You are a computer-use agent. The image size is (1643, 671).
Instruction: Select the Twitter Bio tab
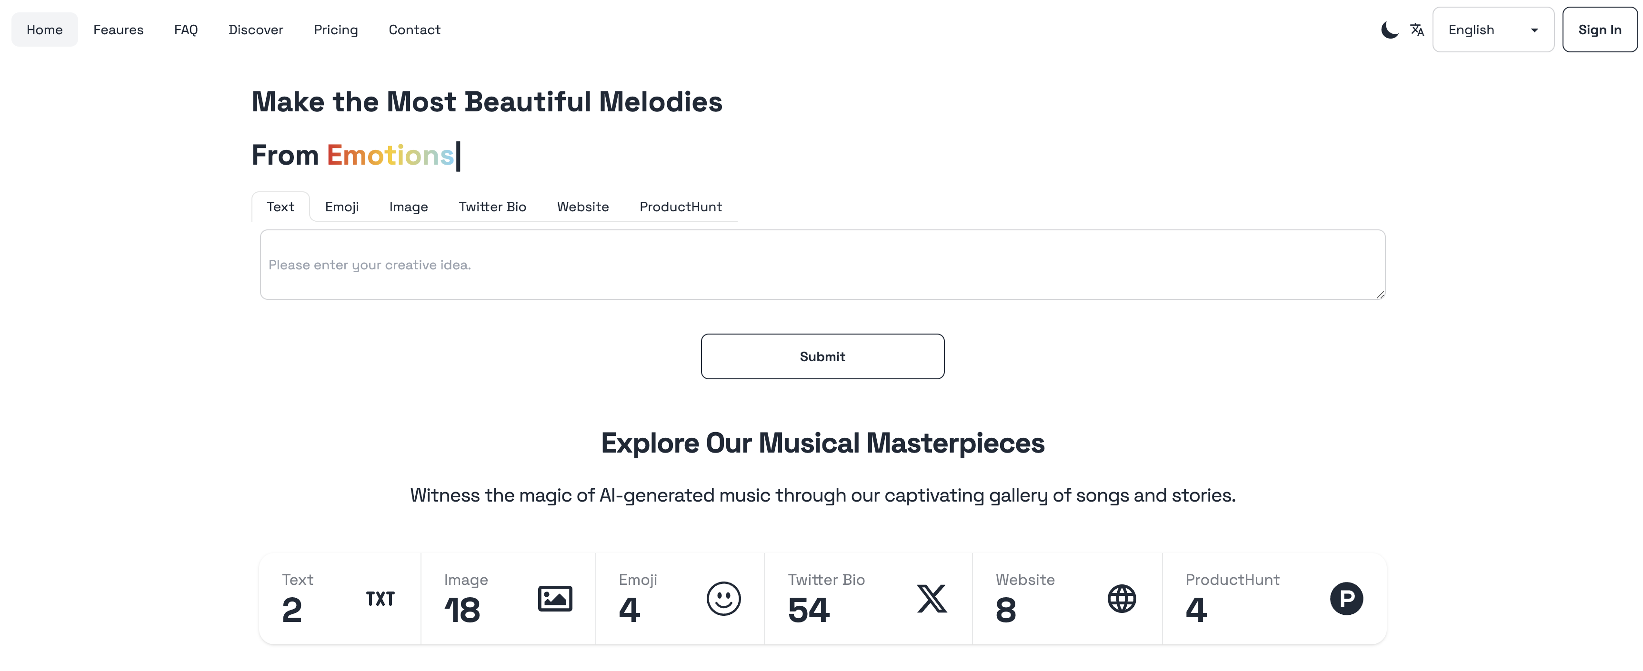492,207
